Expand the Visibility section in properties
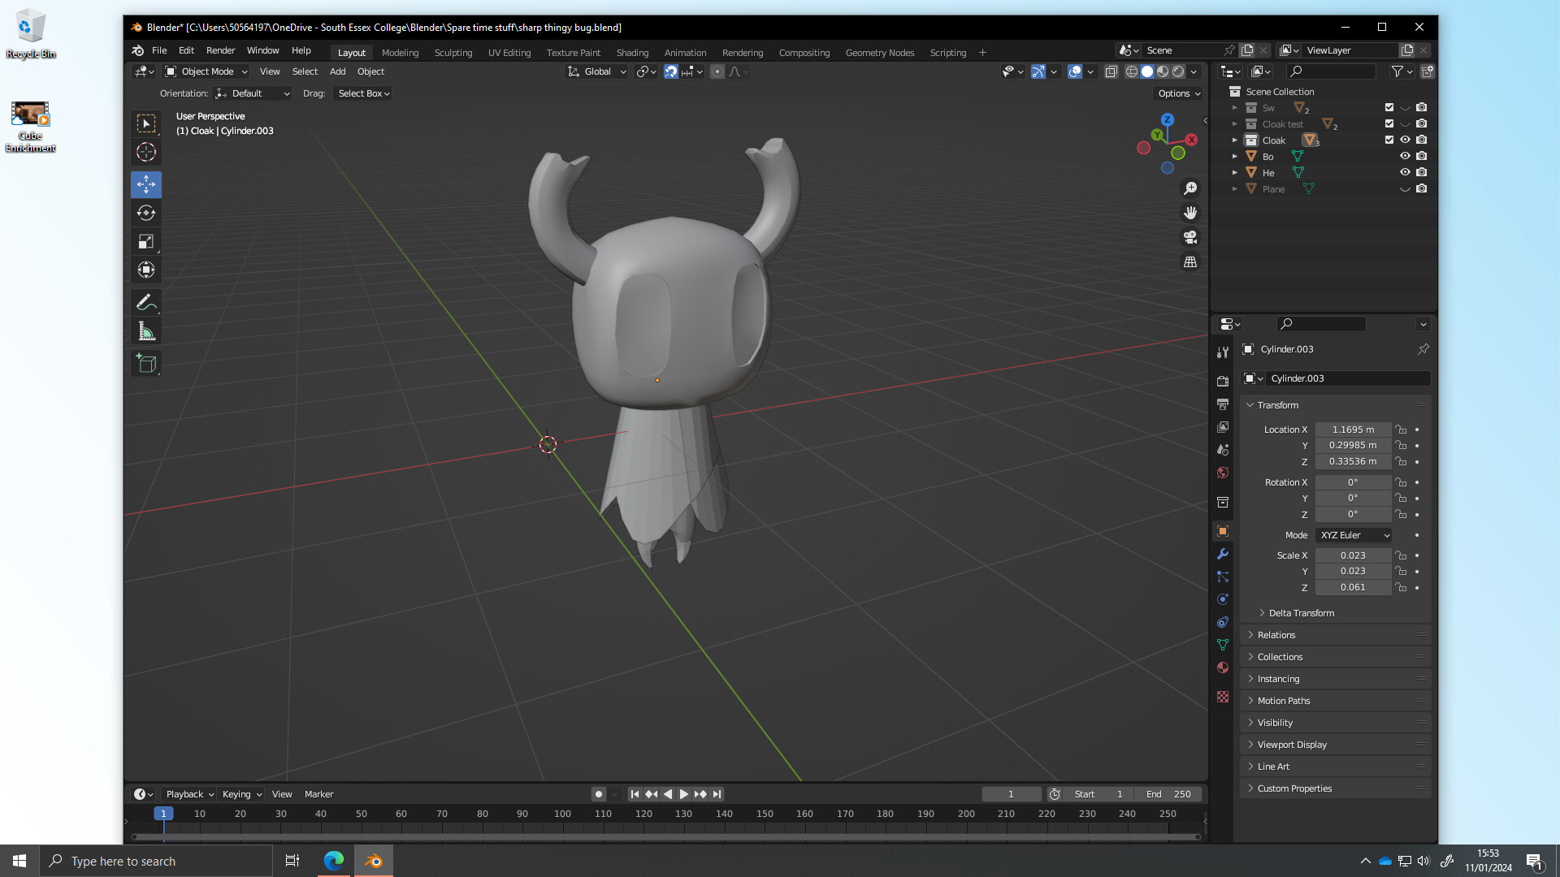The height and width of the screenshot is (877, 1560). point(1273,722)
